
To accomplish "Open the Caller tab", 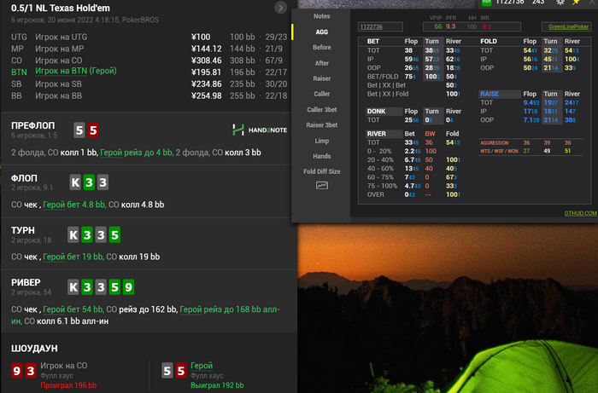I will [322, 94].
